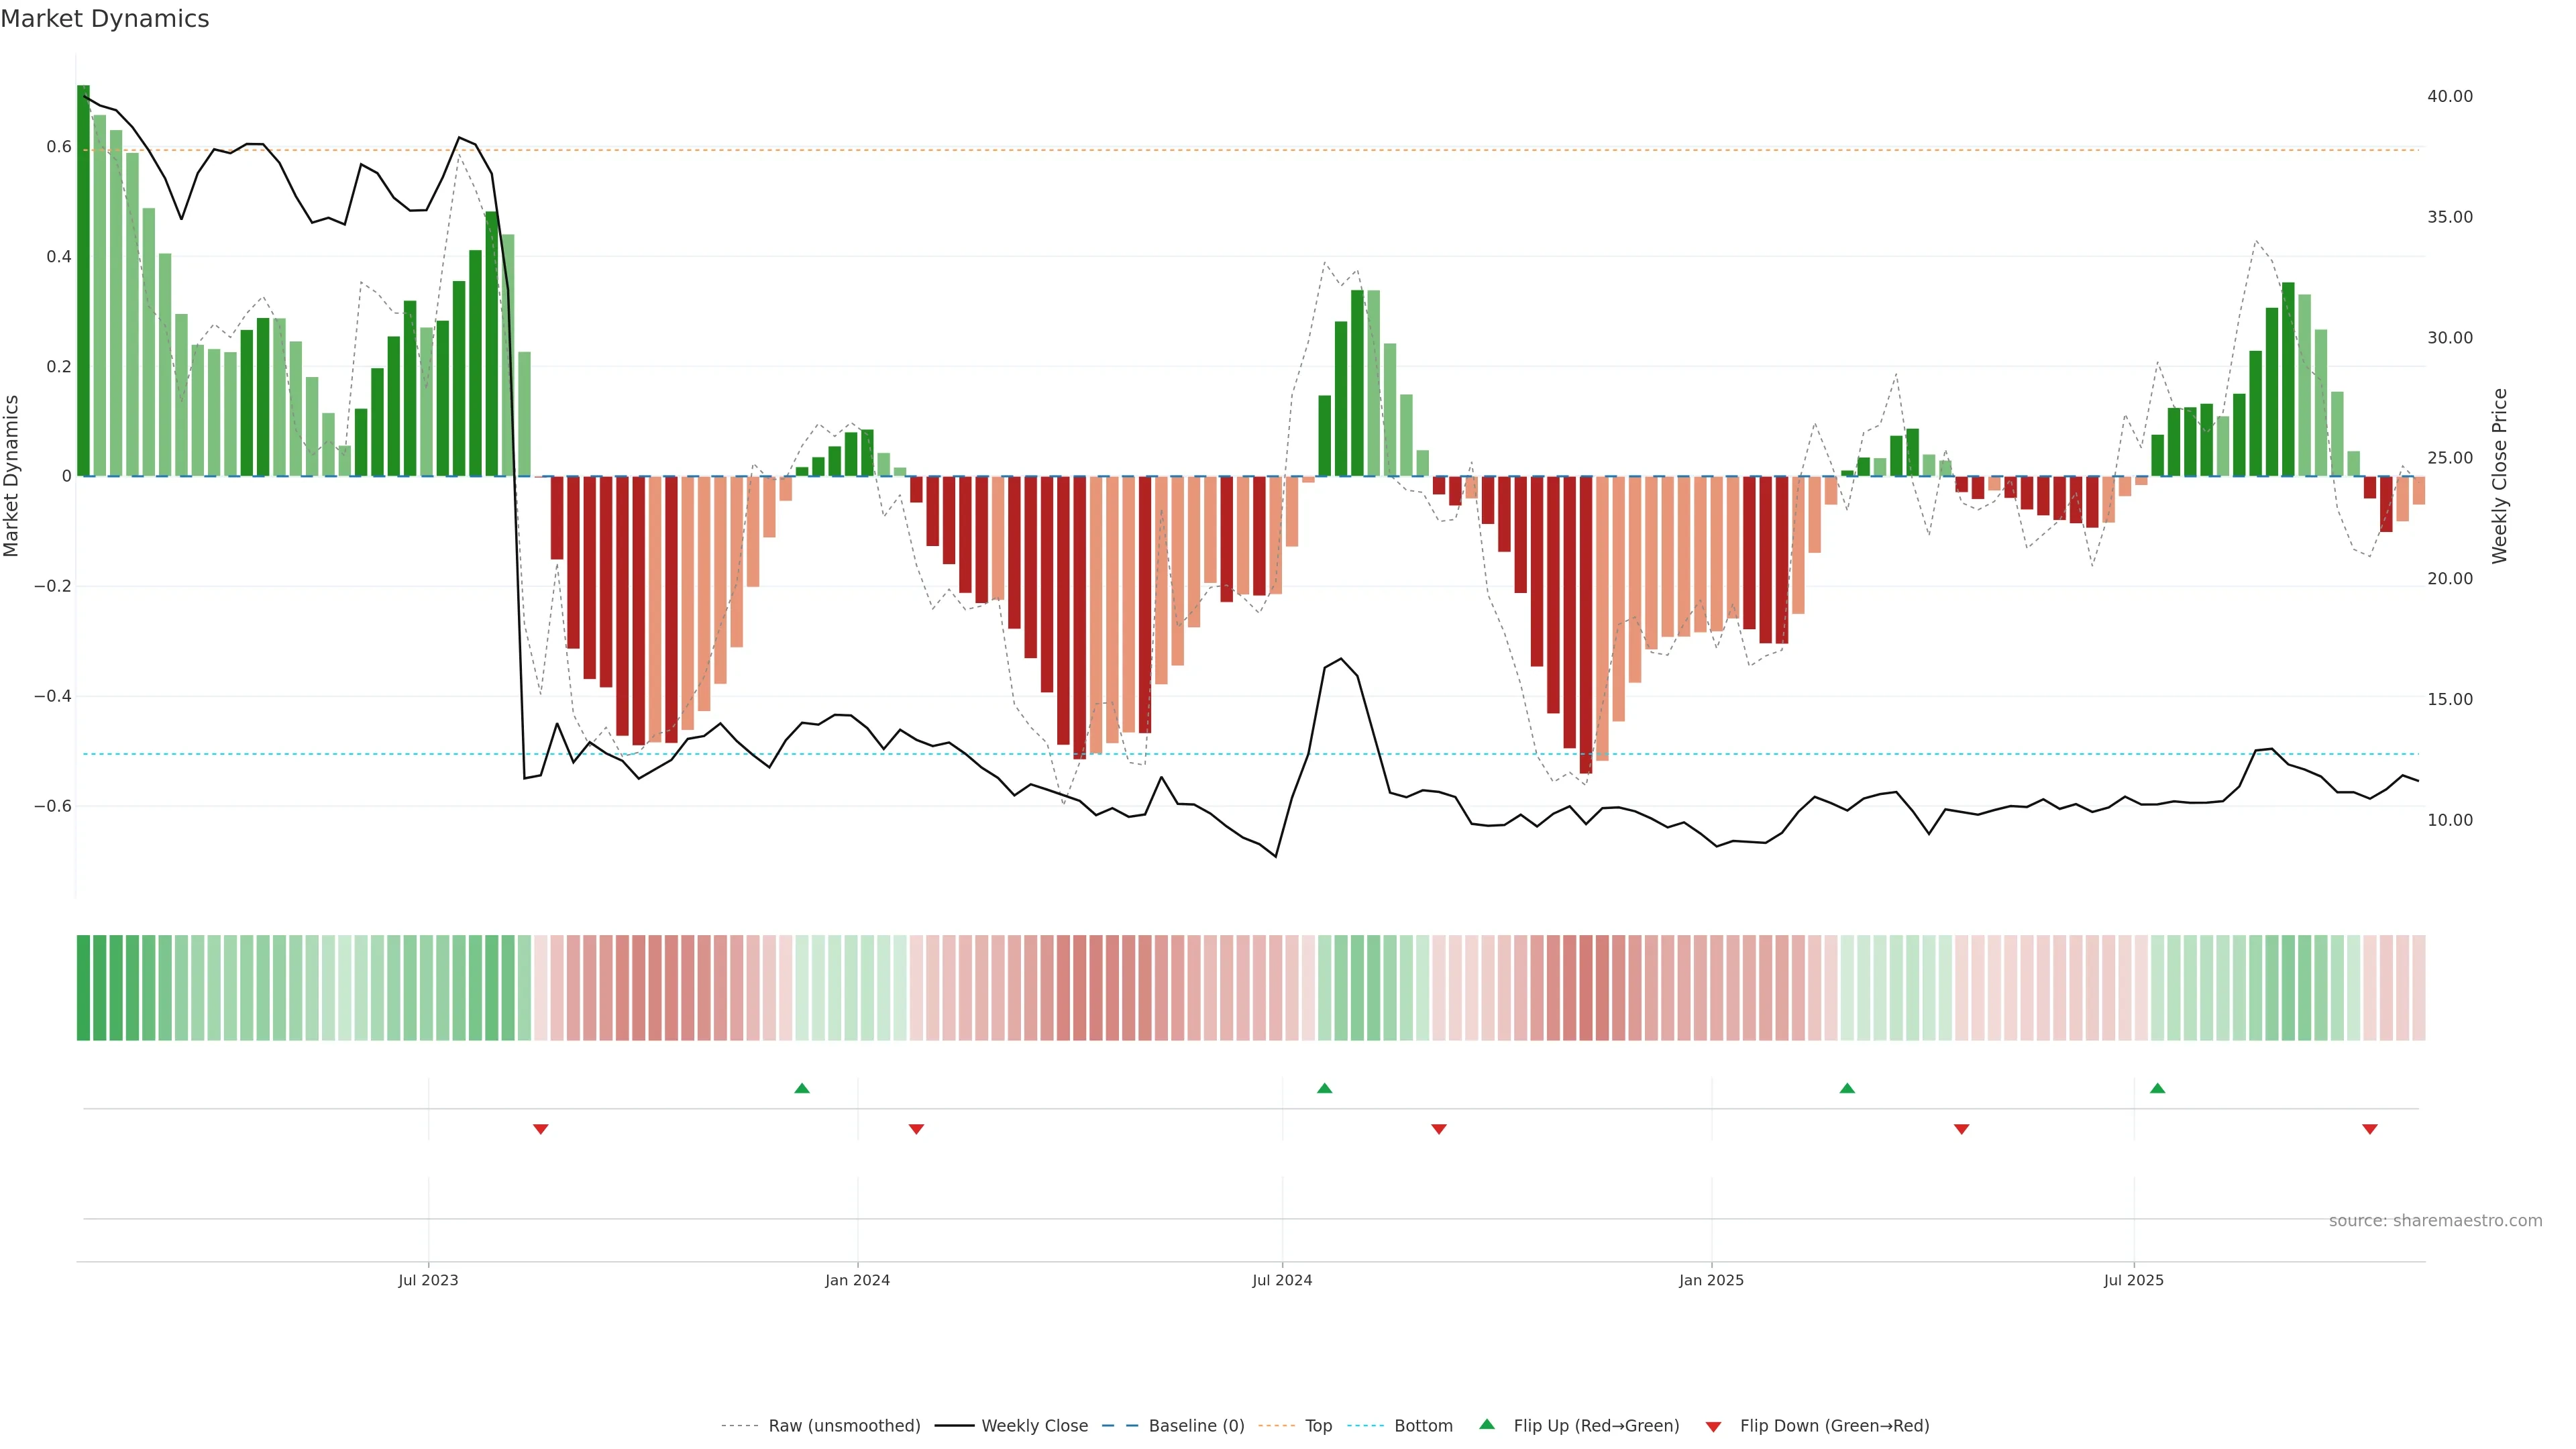
Task: Toggle the Bottom legend entry
Action: (x=1423, y=1426)
